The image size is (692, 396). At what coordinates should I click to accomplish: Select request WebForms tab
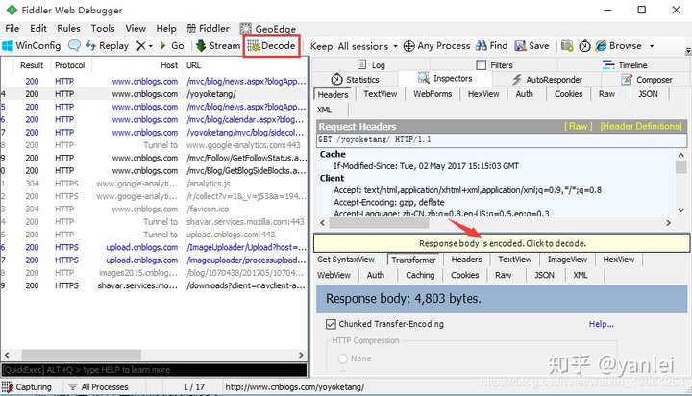click(x=432, y=94)
